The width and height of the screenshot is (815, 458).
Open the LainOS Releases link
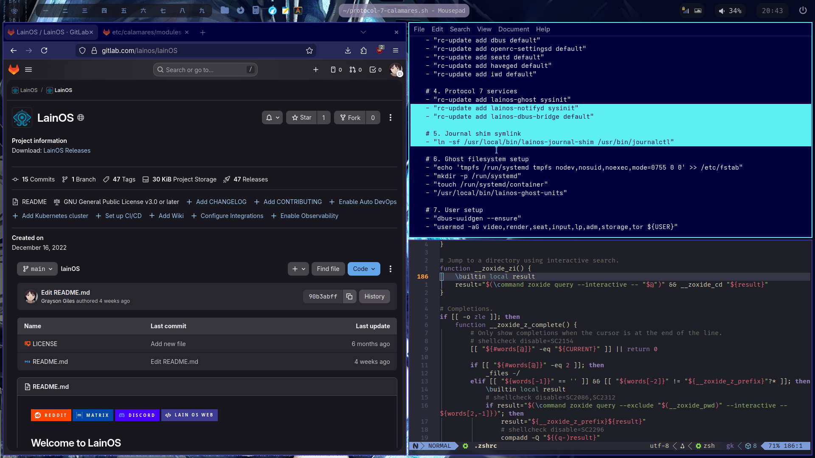67,151
